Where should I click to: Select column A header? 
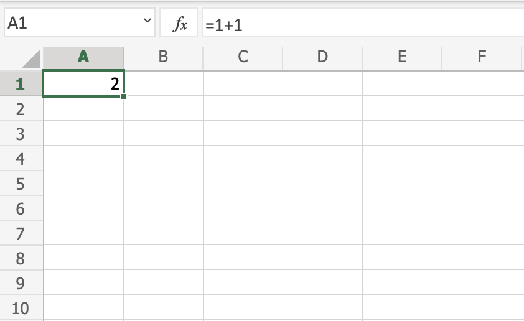pos(83,57)
